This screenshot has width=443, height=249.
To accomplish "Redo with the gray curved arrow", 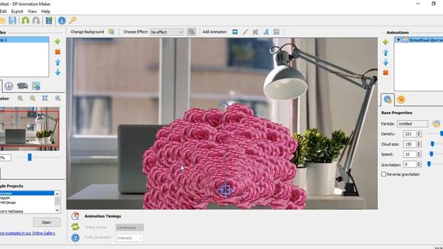I will [36, 20].
